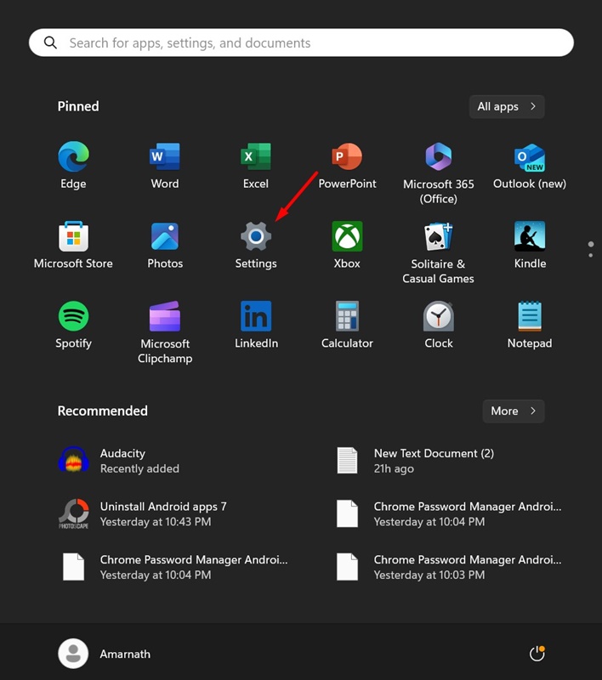Expand the All apps list
Image resolution: width=602 pixels, height=680 pixels.
[x=507, y=107]
